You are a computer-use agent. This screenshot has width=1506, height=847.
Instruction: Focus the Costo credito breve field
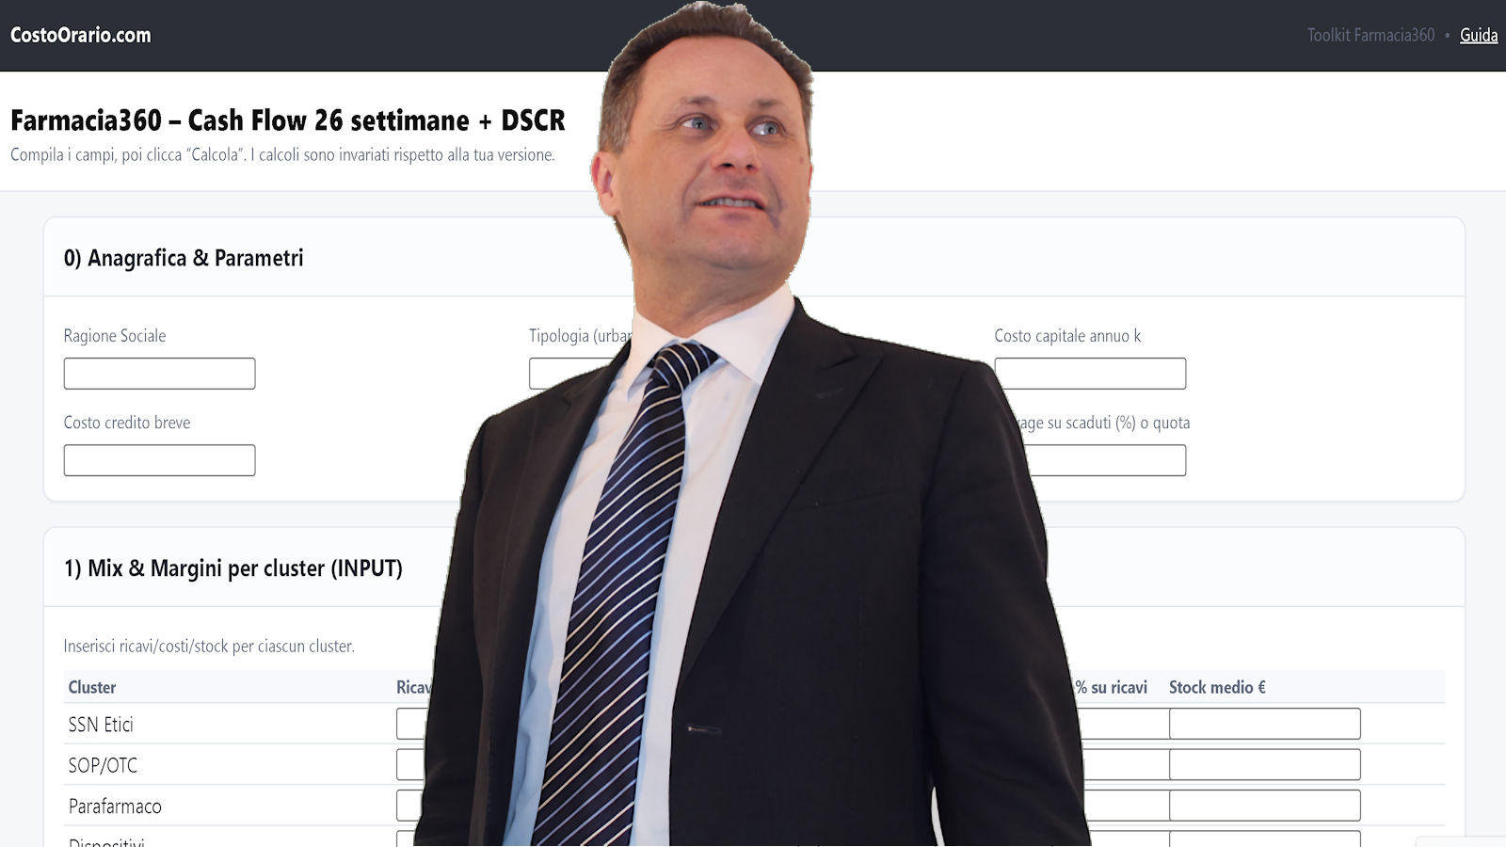point(159,460)
